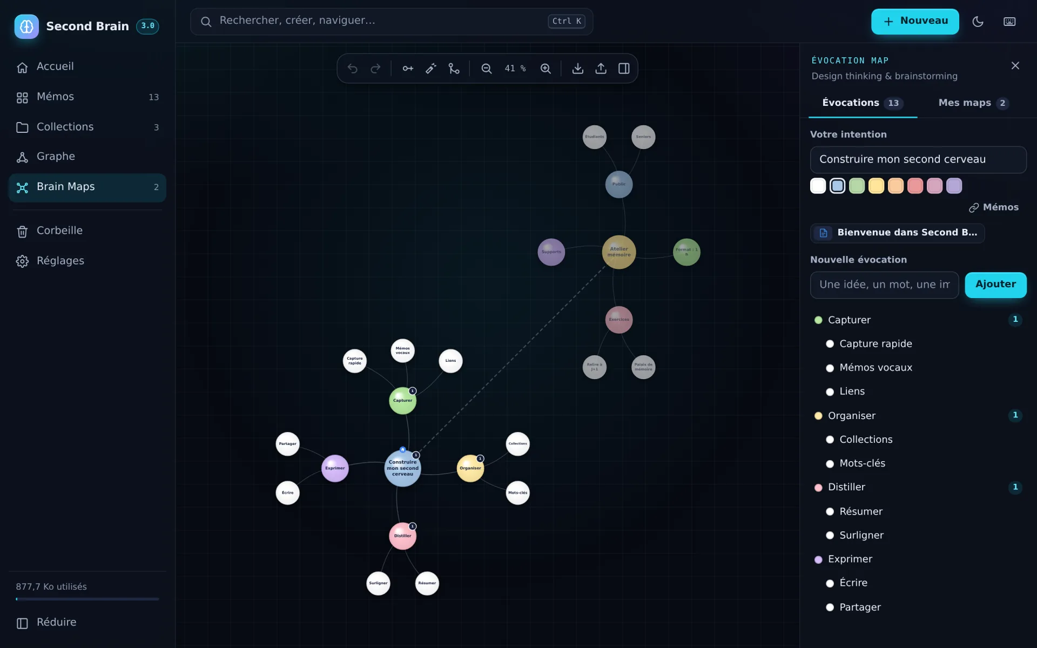The width and height of the screenshot is (1037, 648).
Task: Open Mémos in the sidebar
Action: point(87,97)
